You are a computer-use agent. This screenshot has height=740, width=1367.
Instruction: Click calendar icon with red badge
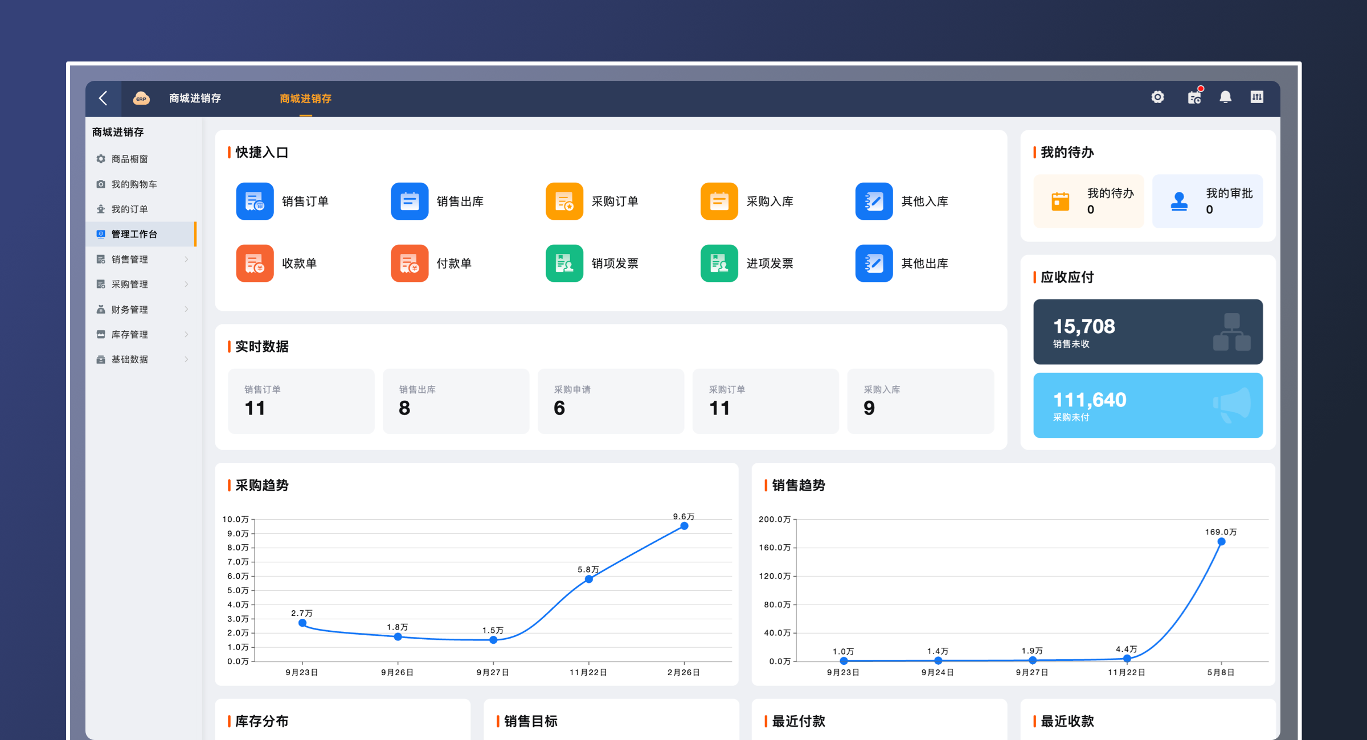(x=1194, y=97)
